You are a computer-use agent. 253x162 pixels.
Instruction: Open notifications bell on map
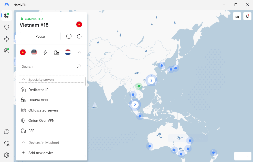[x=247, y=16]
